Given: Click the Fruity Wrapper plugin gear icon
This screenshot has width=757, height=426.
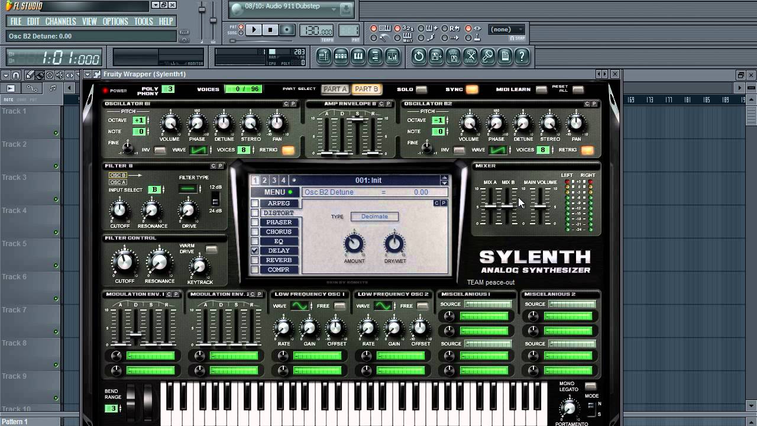Looking at the screenshot, I should click(x=96, y=74).
